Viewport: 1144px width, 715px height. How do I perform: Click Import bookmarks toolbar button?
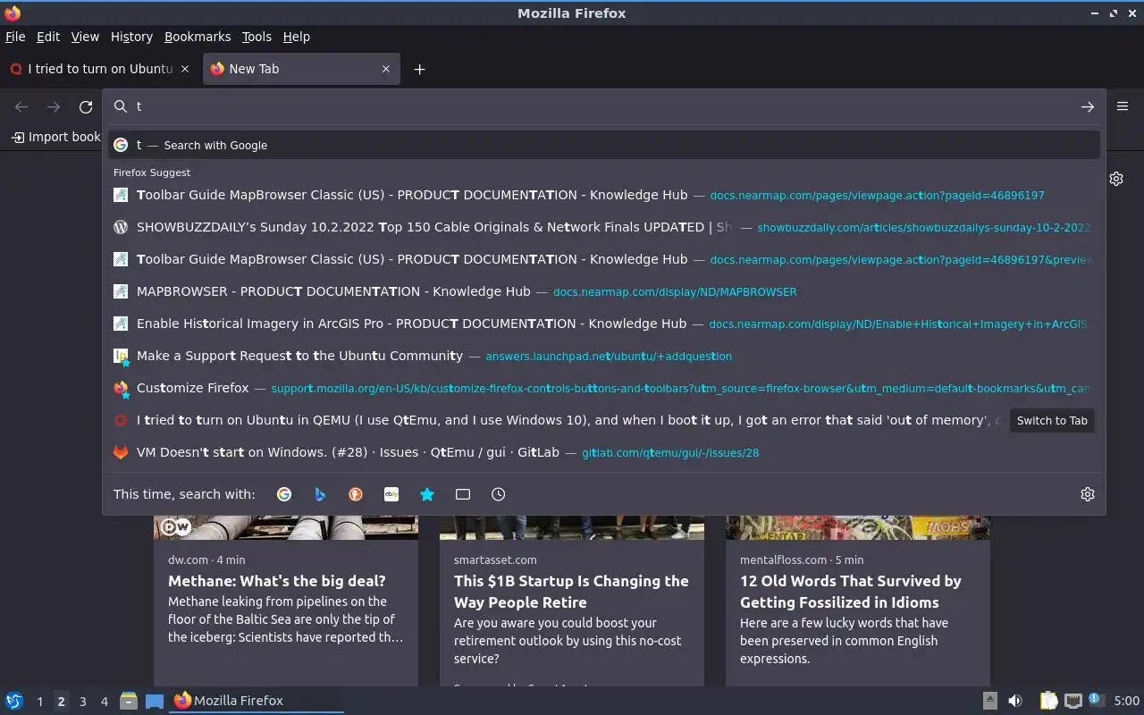click(x=55, y=137)
